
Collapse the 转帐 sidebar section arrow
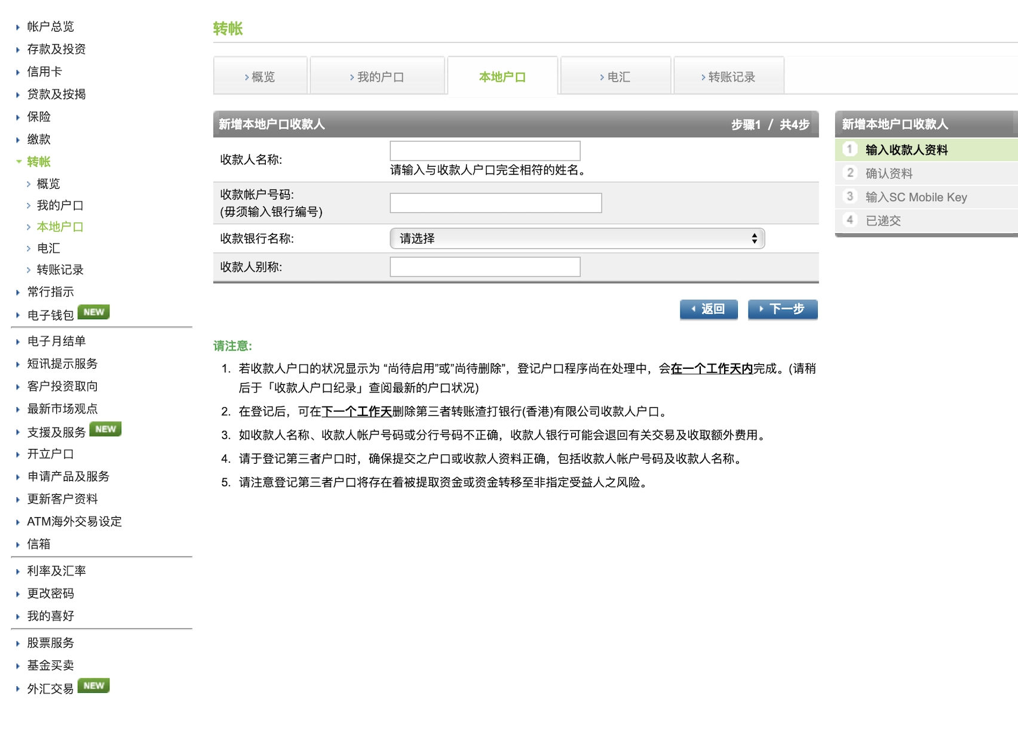click(x=19, y=161)
